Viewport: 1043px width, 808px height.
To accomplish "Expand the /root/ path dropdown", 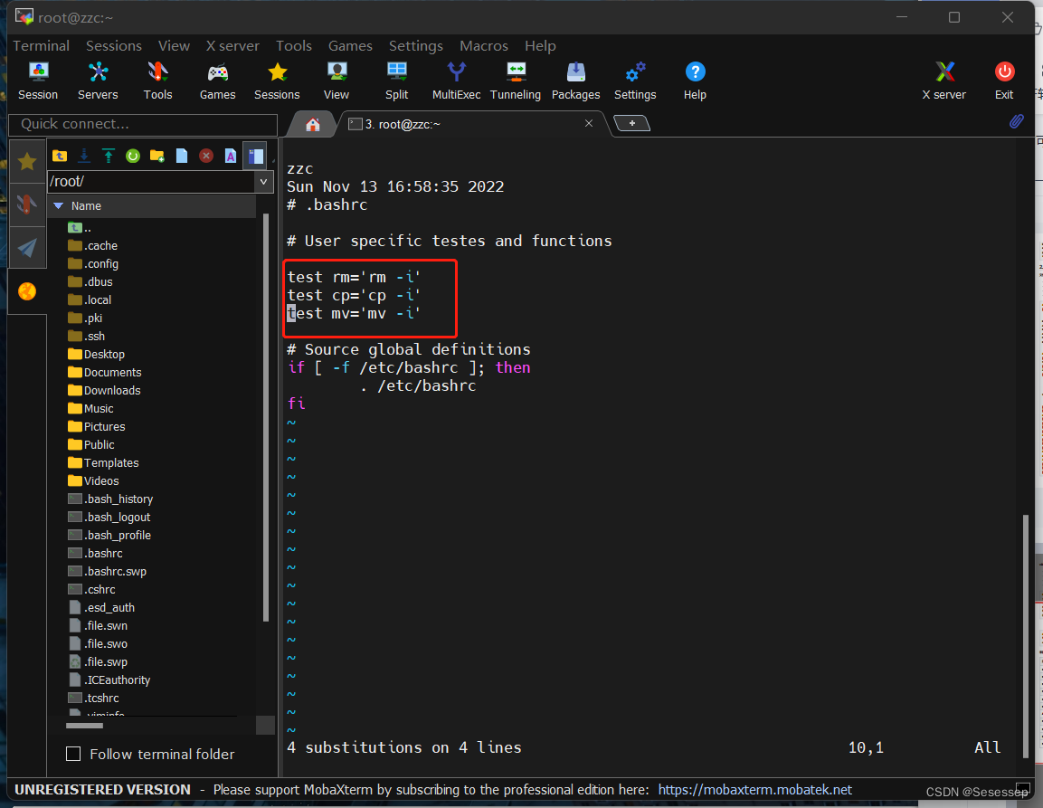I will [264, 181].
